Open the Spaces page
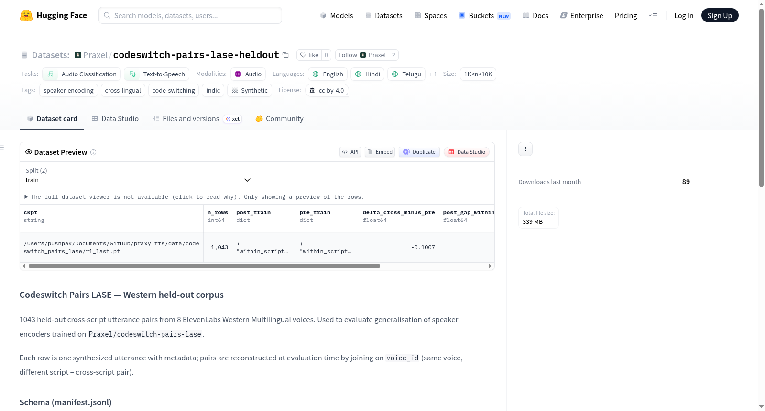Screen dimensions: 765x411 click(431, 15)
